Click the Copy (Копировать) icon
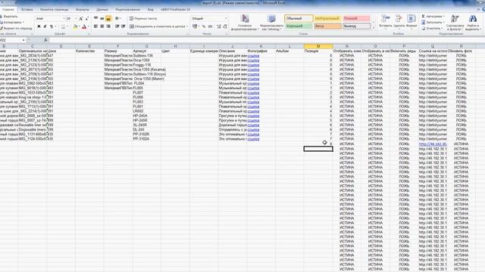 1,22
